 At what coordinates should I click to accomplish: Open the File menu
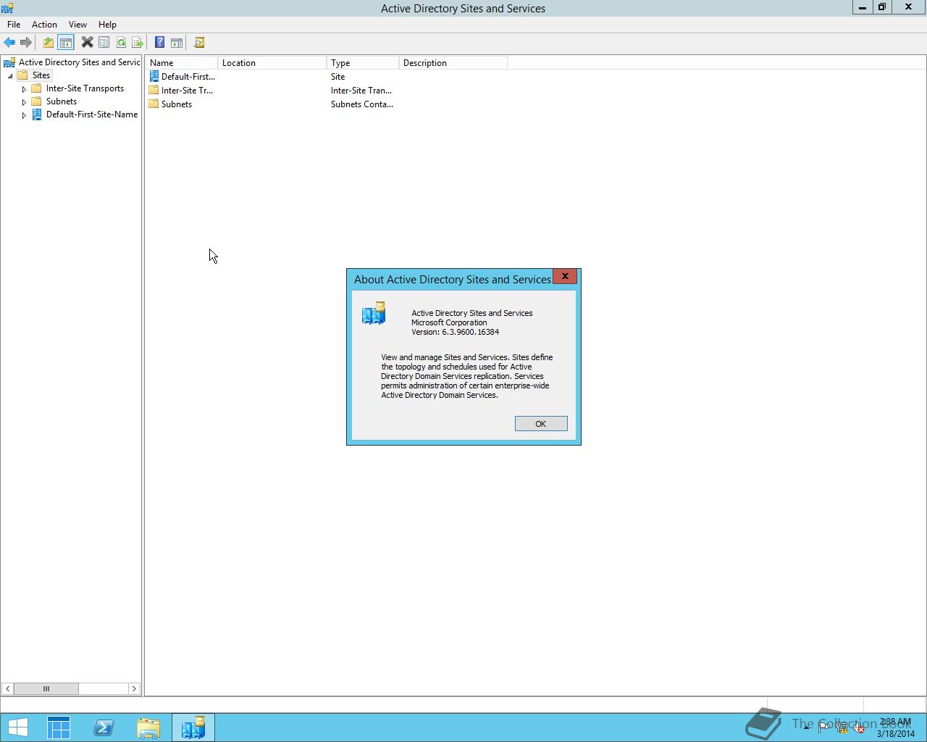(x=14, y=25)
